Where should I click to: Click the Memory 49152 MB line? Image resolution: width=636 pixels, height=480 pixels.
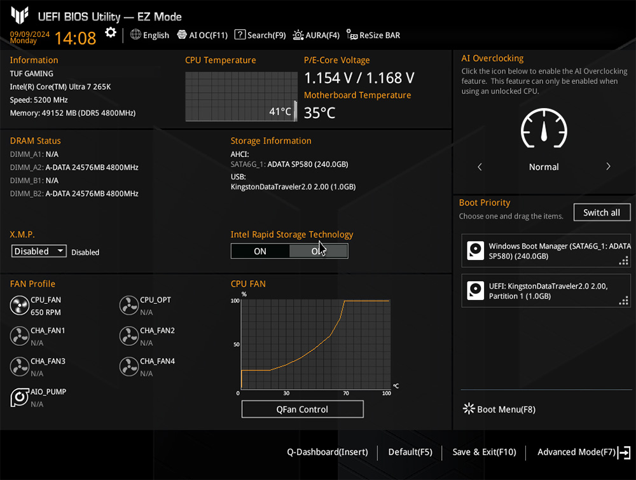[x=73, y=113]
